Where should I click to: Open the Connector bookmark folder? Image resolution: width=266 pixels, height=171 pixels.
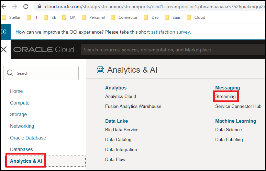tap(124, 17)
